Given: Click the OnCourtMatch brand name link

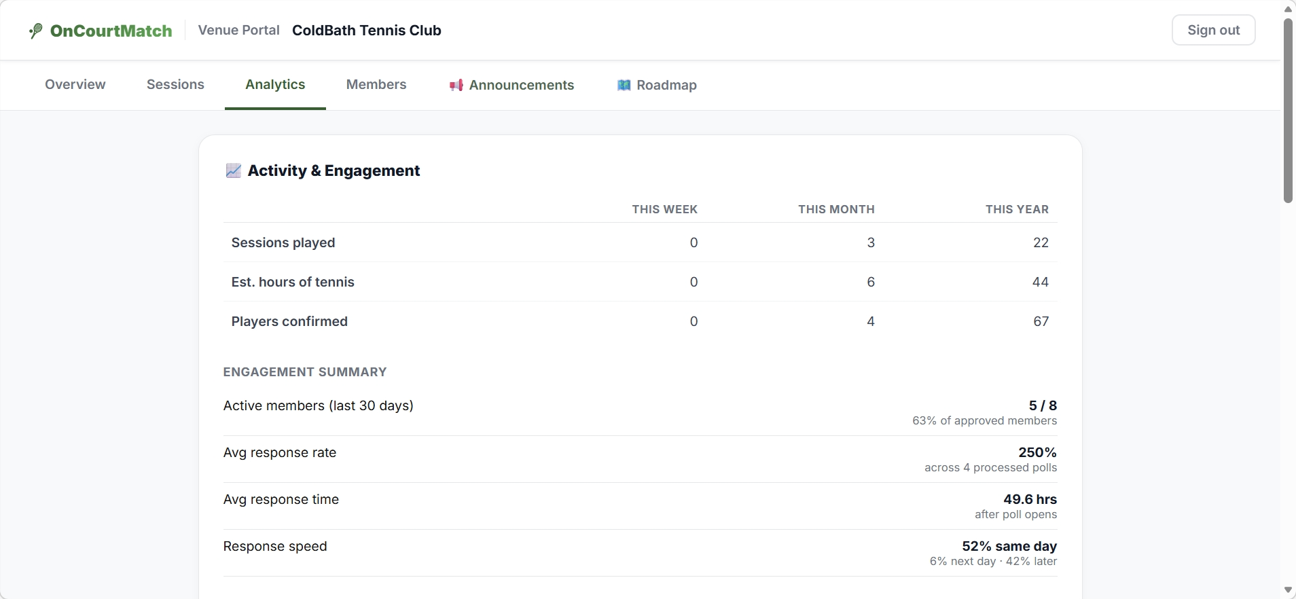Looking at the screenshot, I should [111, 31].
